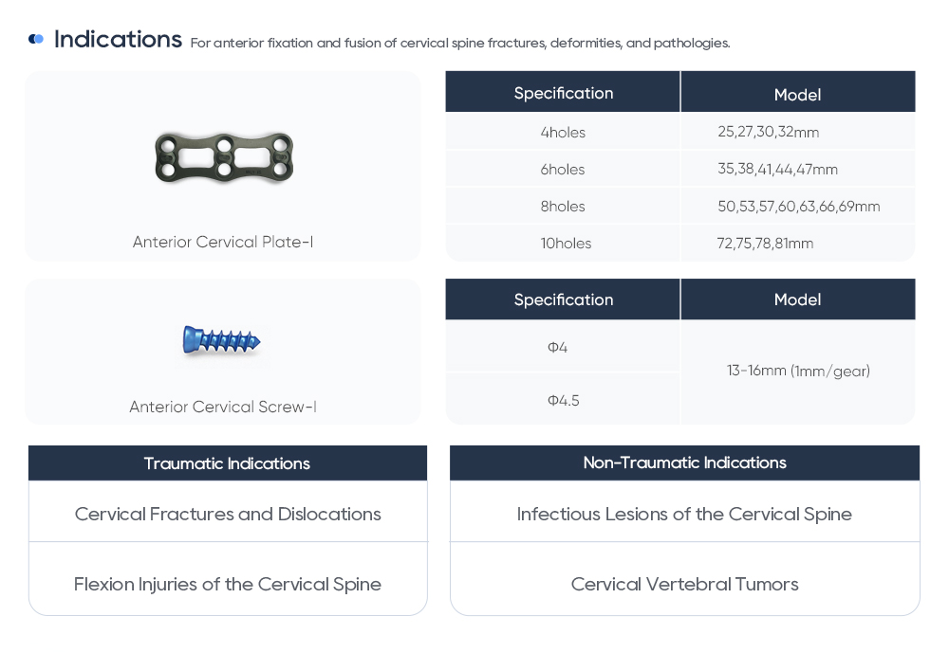Viewport: 949px width, 653px height.
Task: Click the blue Anterior Cervical Screw-I image
Action: coord(221,340)
